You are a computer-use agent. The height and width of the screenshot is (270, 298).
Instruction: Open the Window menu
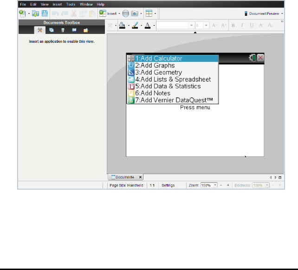pyautogui.click(x=86, y=4)
